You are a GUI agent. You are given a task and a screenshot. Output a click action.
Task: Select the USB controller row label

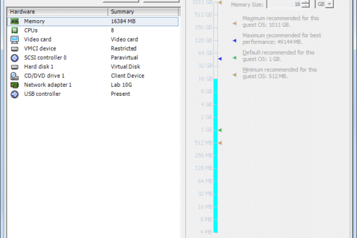click(x=42, y=94)
